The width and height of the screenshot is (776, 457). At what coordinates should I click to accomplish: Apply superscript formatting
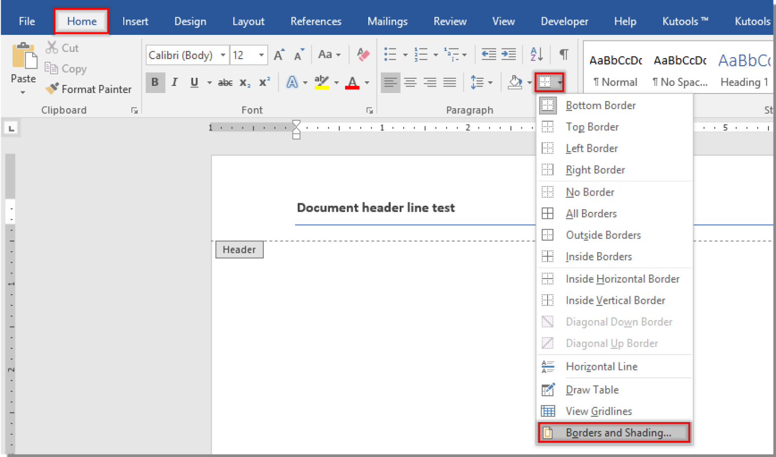click(264, 82)
